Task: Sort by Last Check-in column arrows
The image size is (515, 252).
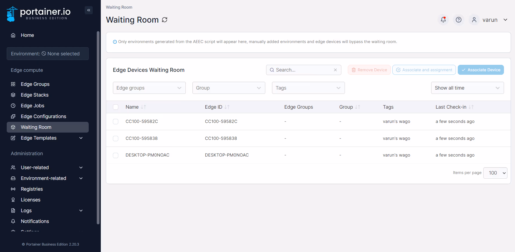Action: [471, 107]
